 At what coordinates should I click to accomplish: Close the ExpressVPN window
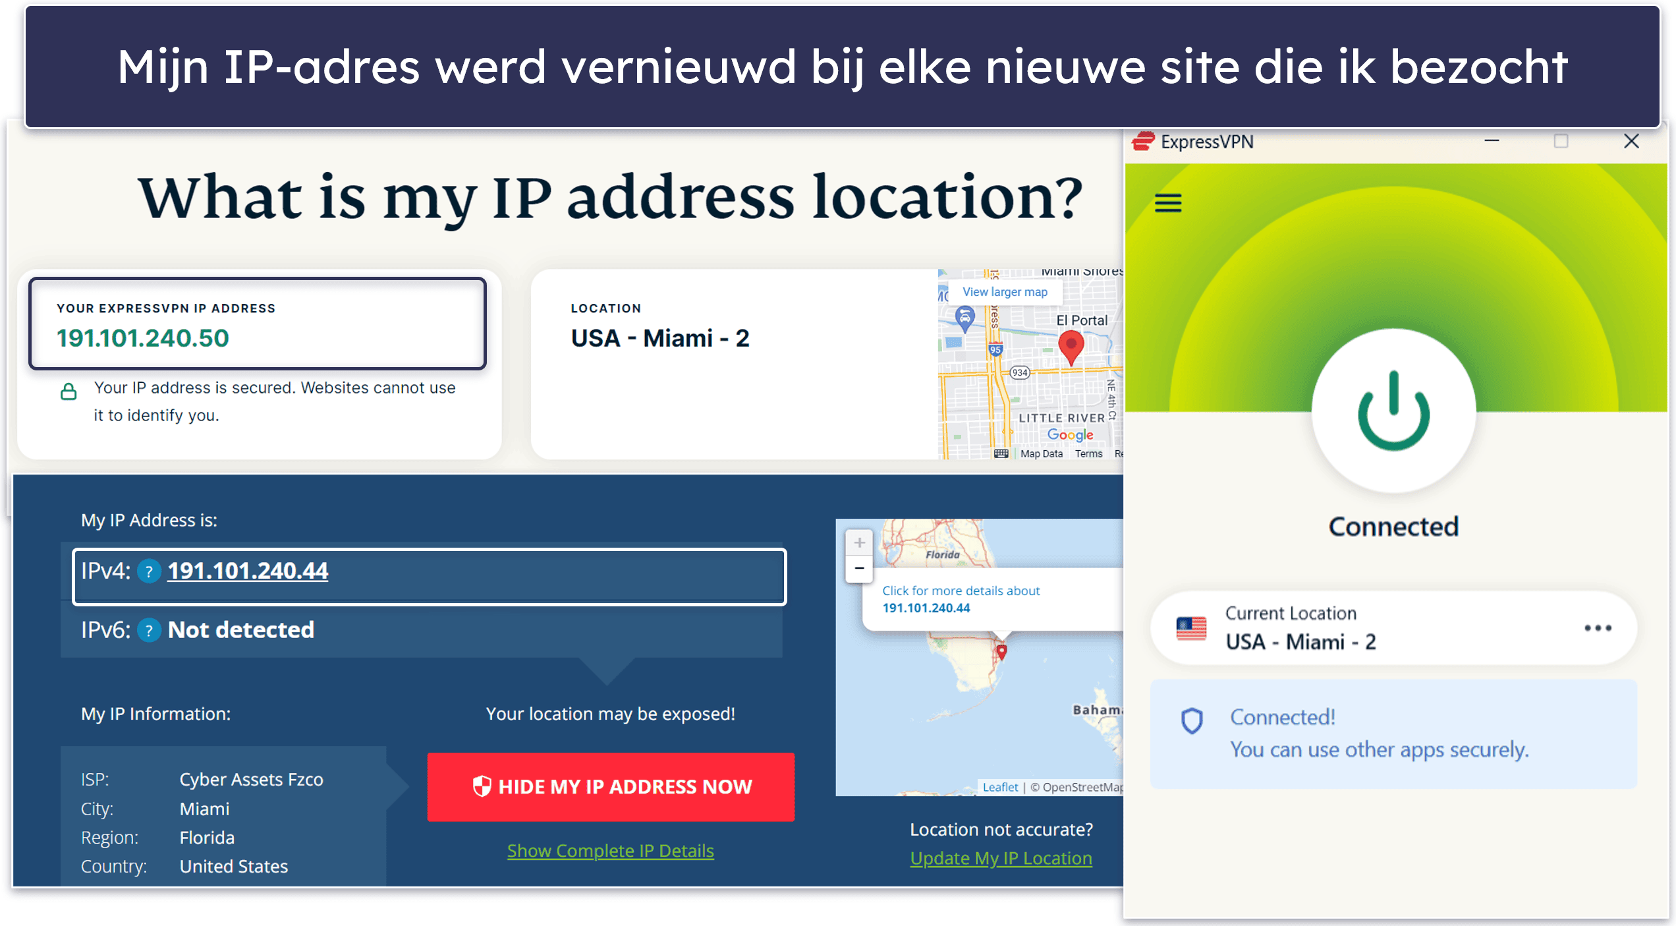1631,141
